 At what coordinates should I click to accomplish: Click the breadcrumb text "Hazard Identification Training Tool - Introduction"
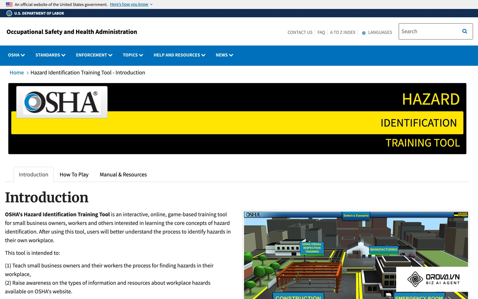point(88,73)
